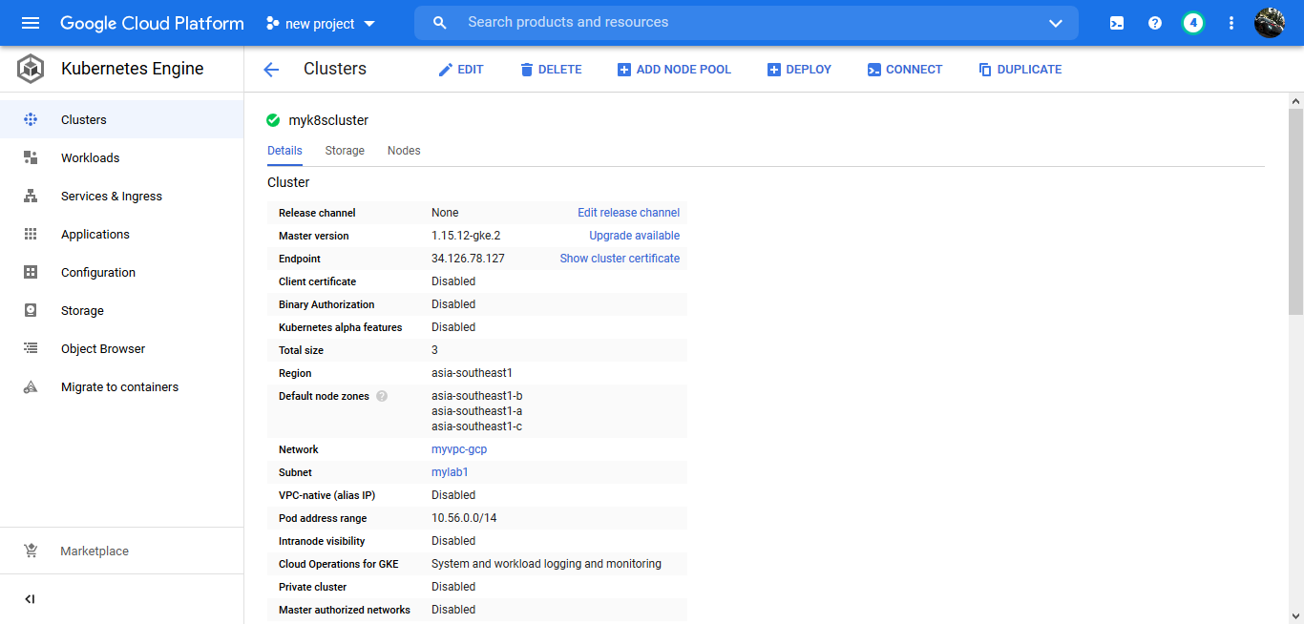The height and width of the screenshot is (624, 1304).
Task: Click the Storage disk icon in sidebar
Action: click(31, 310)
